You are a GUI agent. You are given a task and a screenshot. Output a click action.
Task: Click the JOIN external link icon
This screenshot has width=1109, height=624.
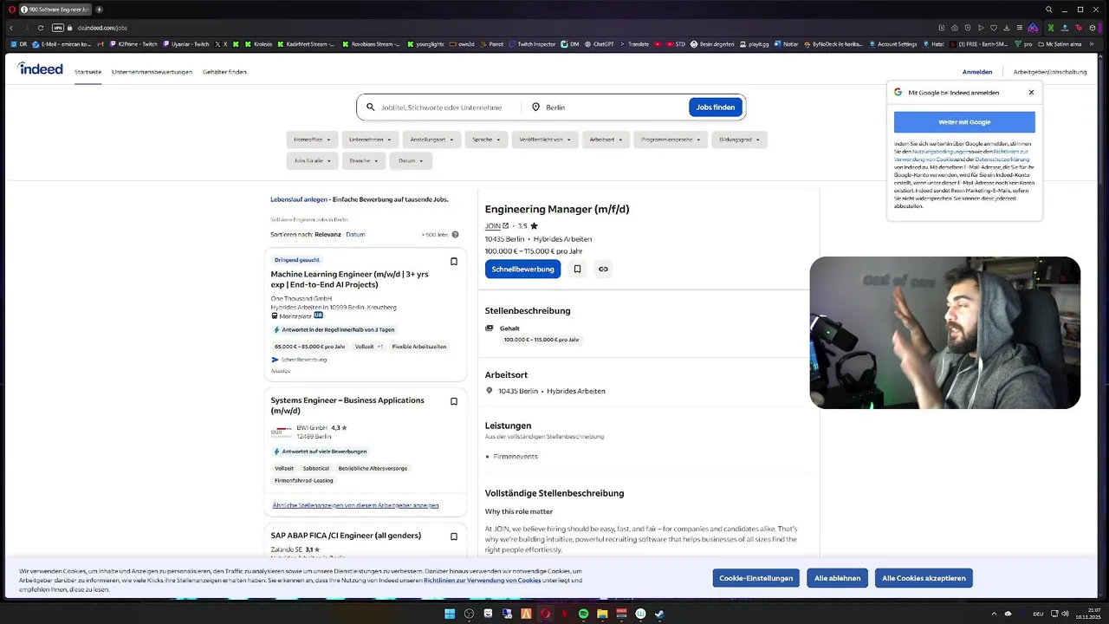coord(506,226)
